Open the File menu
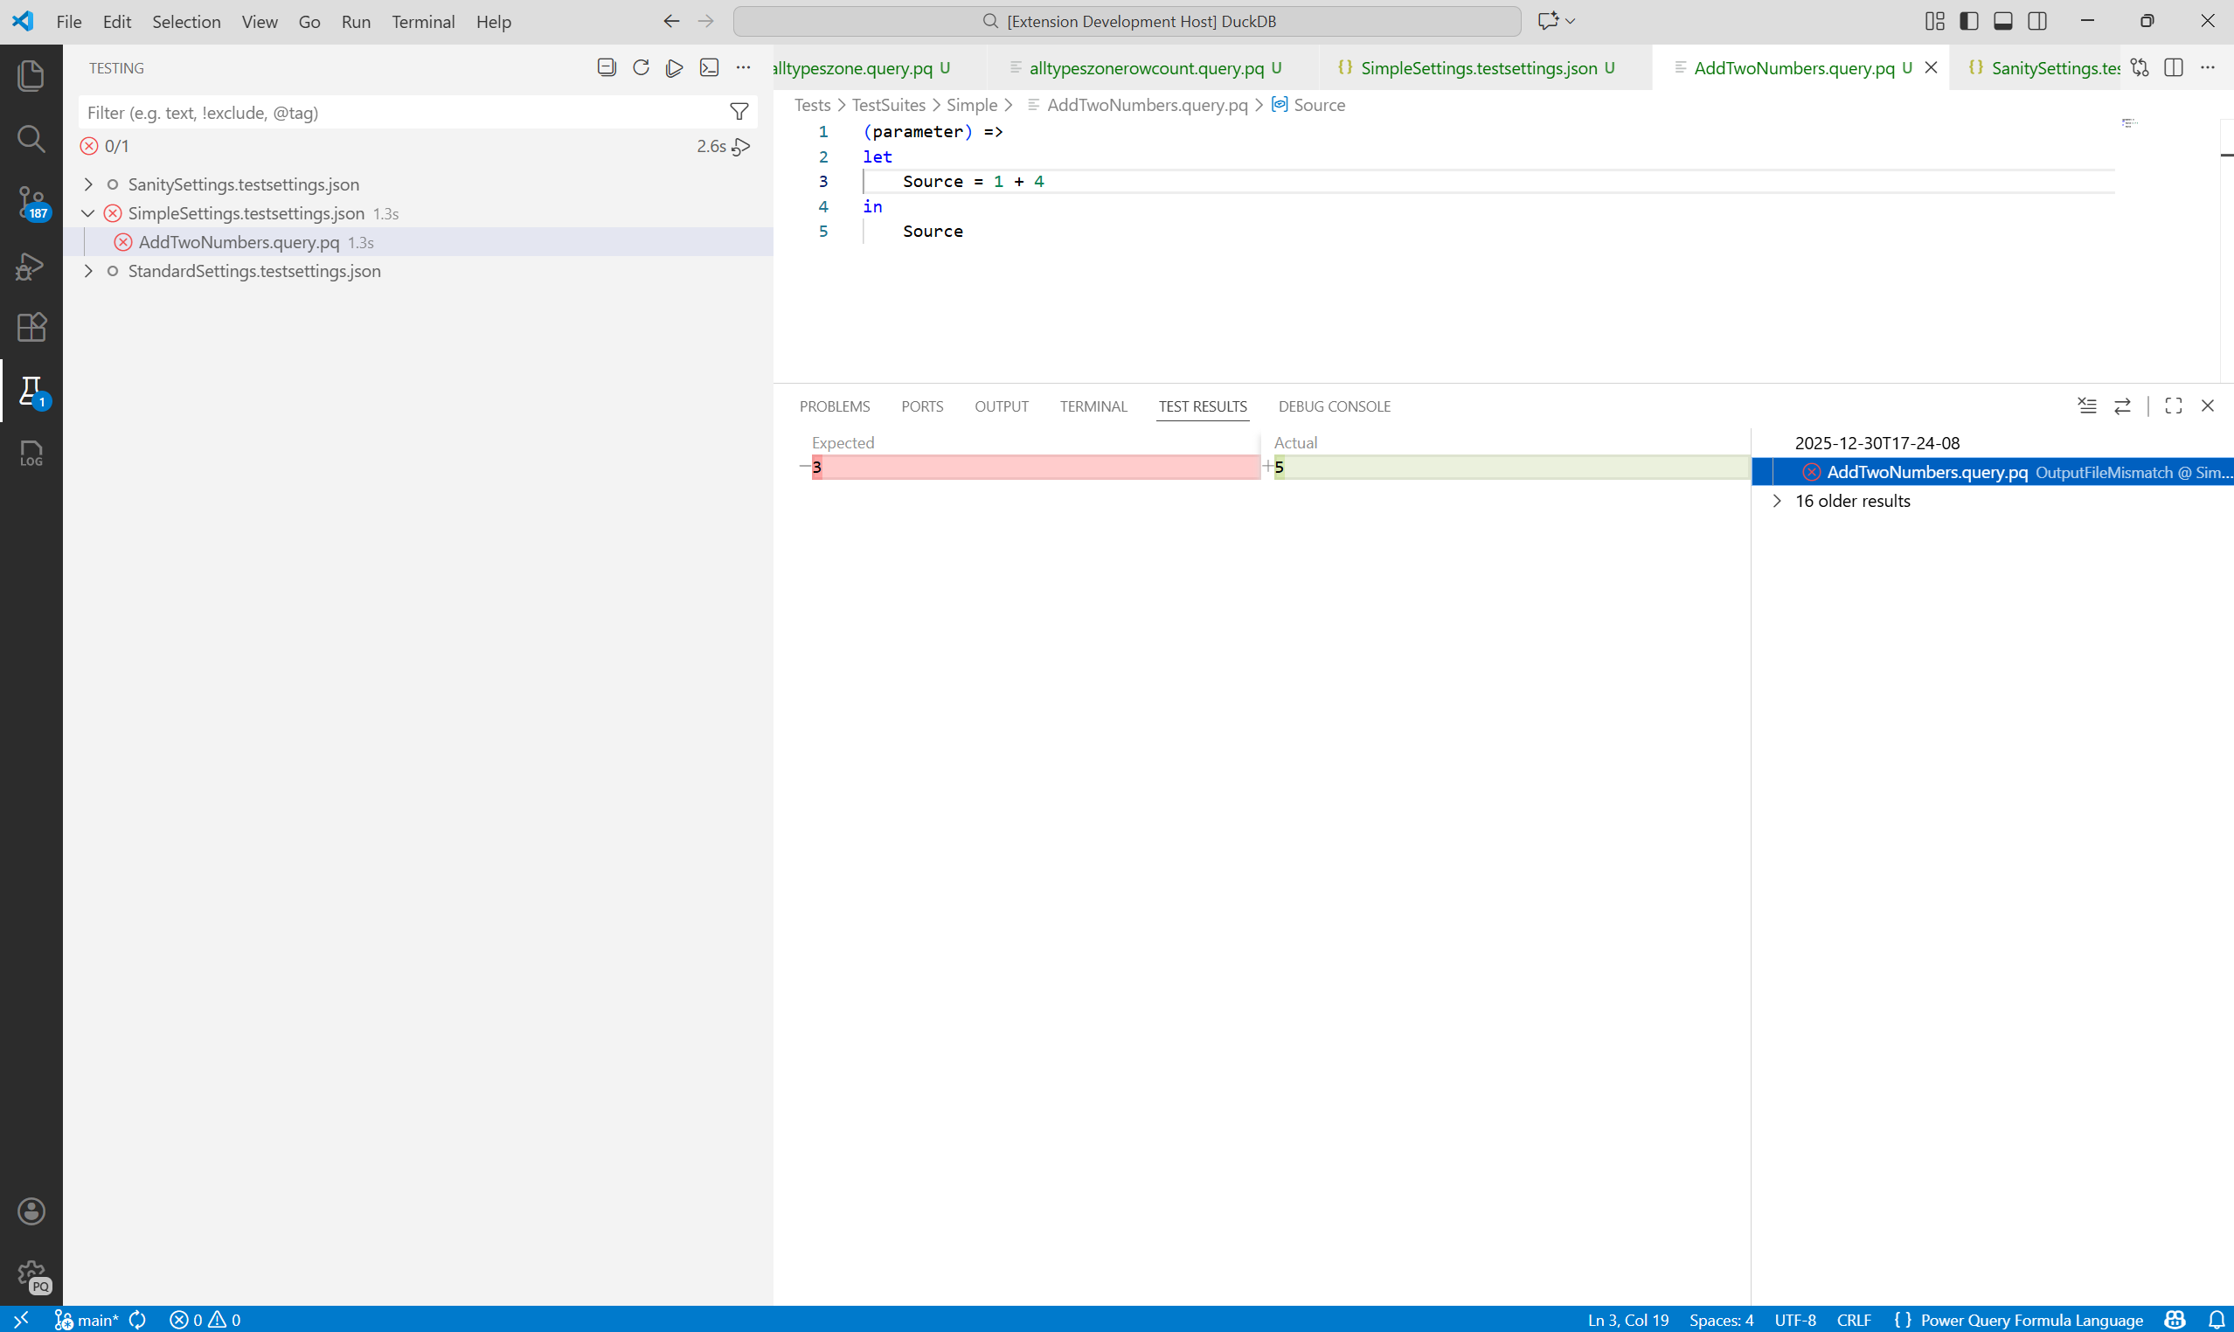This screenshot has width=2234, height=1332. pos(69,22)
